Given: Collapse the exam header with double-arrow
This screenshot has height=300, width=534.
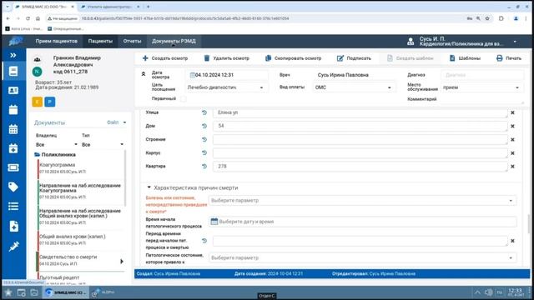Looking at the screenshot, I should point(144,74).
